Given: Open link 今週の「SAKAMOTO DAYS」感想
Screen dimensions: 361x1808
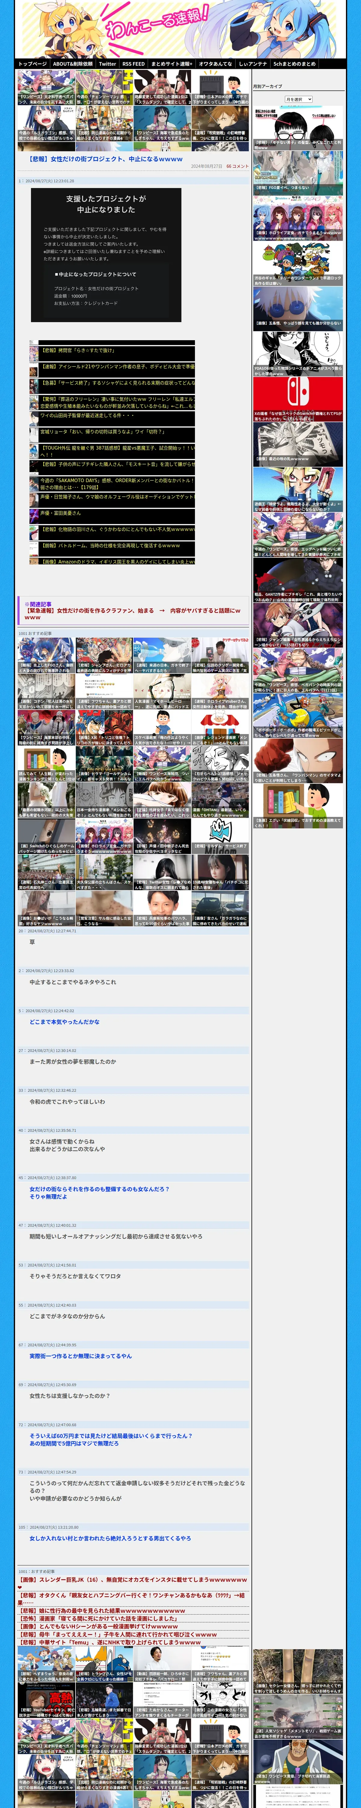Looking at the screenshot, I should click(x=117, y=484).
